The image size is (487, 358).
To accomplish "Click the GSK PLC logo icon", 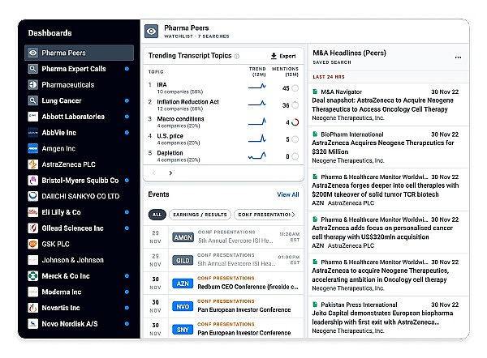I will [32, 244].
